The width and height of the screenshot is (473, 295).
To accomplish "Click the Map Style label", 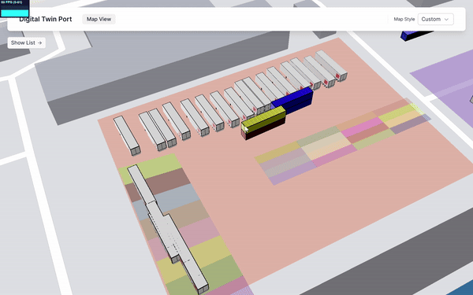I will pos(404,19).
